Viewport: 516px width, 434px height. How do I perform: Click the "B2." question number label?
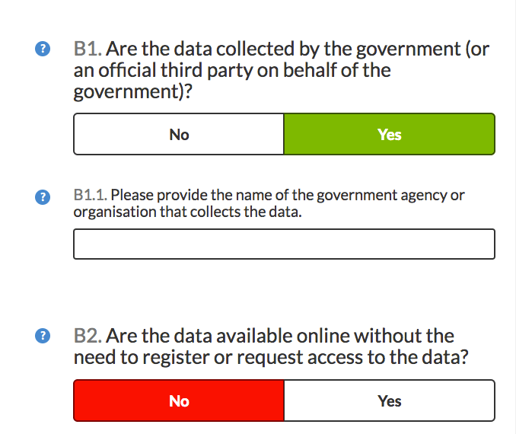(x=88, y=336)
